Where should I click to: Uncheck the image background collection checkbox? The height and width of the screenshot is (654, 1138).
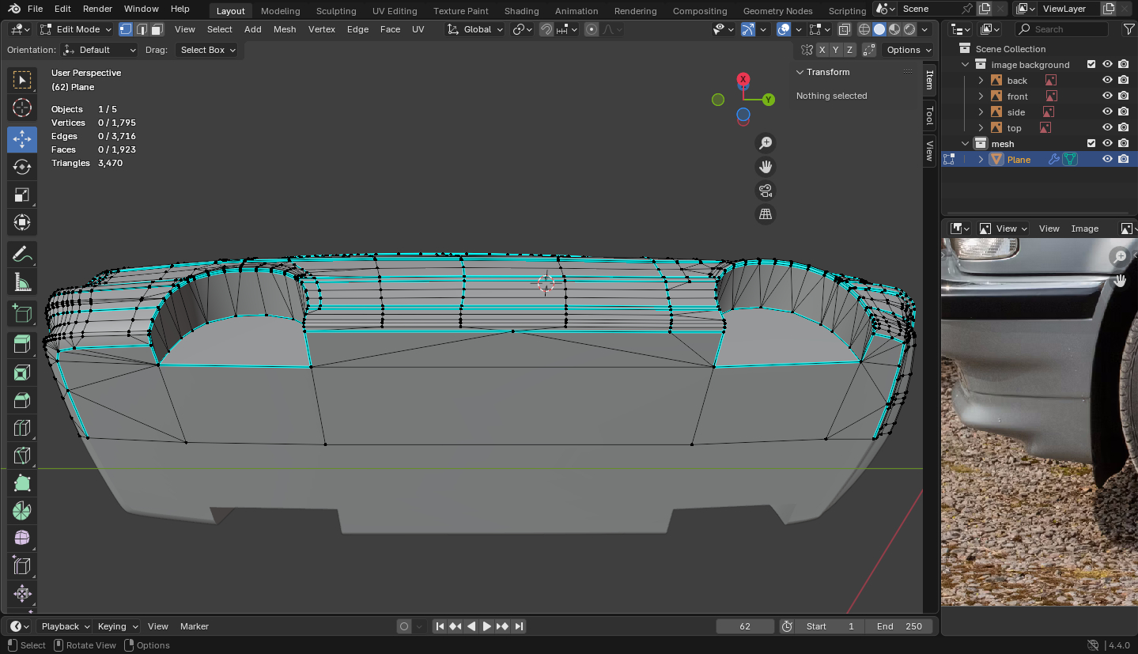(1091, 65)
